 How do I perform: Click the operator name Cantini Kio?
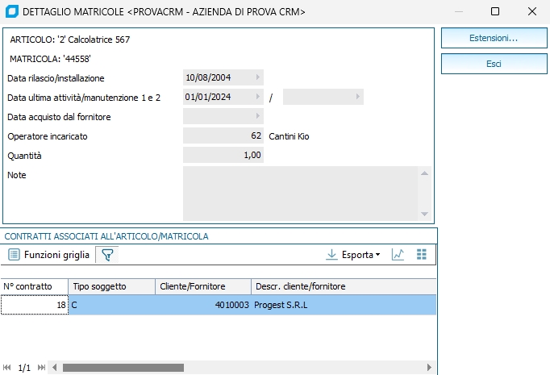[289, 136]
